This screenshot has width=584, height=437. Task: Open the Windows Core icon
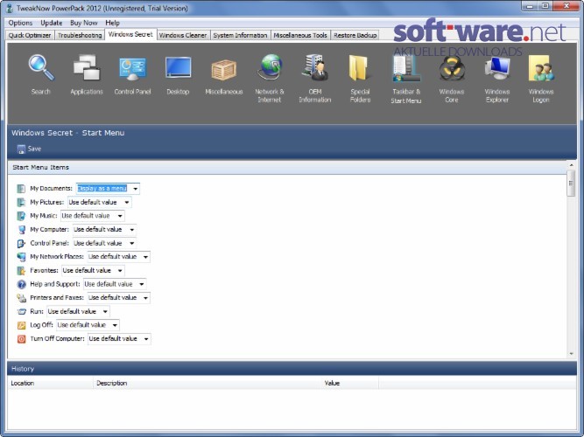tap(452, 68)
